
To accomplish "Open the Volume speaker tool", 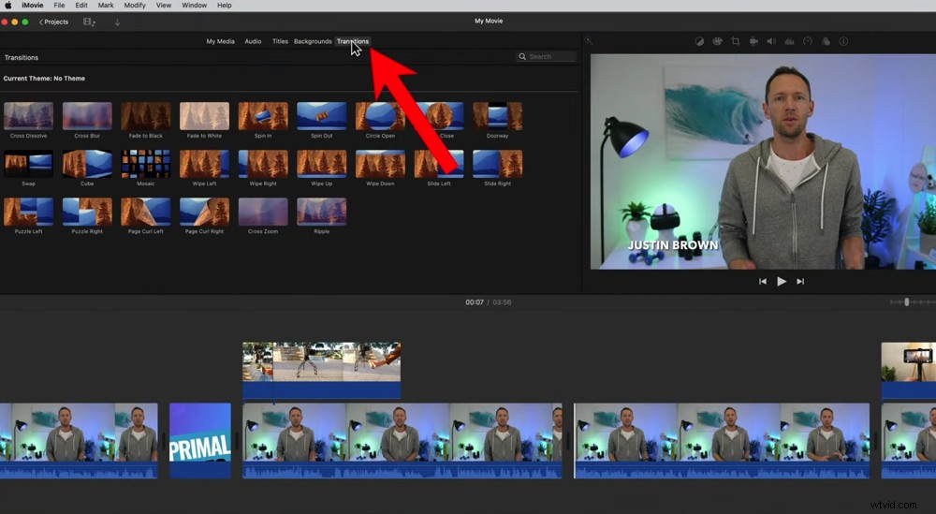I will click(771, 41).
